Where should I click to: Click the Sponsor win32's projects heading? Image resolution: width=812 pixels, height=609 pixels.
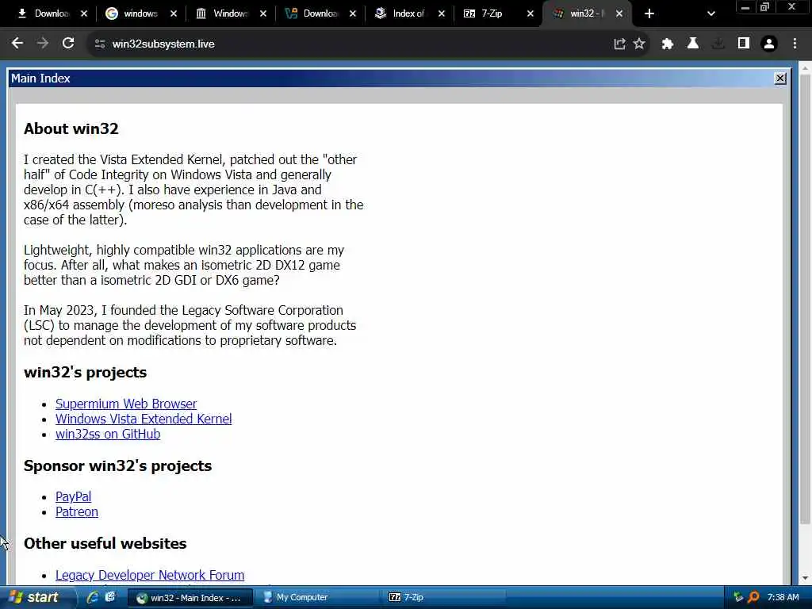117,465
